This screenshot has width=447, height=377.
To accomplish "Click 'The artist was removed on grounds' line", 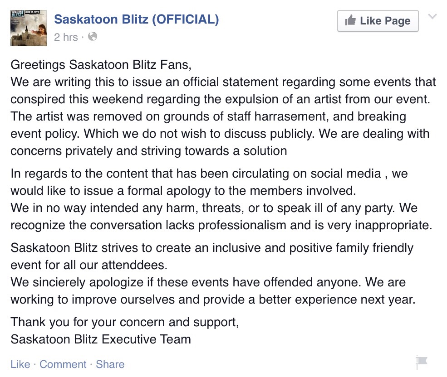I will click(x=208, y=117).
